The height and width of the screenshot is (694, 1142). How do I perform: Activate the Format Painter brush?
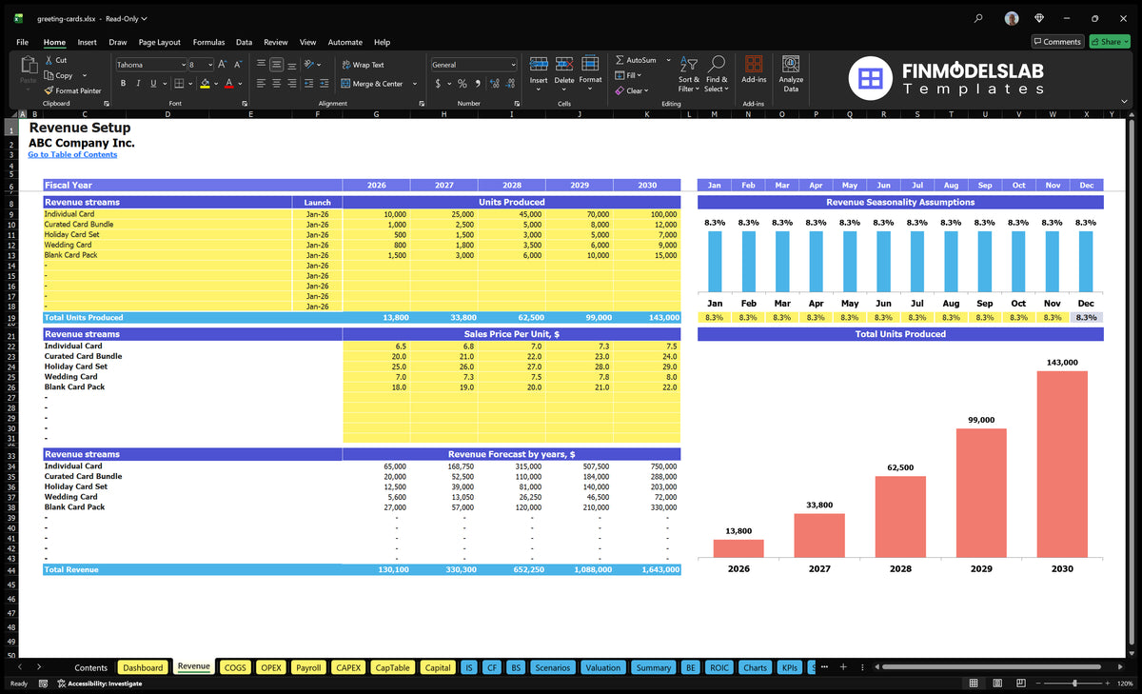click(x=72, y=90)
